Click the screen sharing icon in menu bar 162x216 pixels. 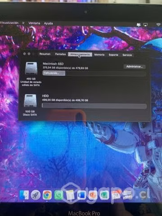click(x=139, y=25)
